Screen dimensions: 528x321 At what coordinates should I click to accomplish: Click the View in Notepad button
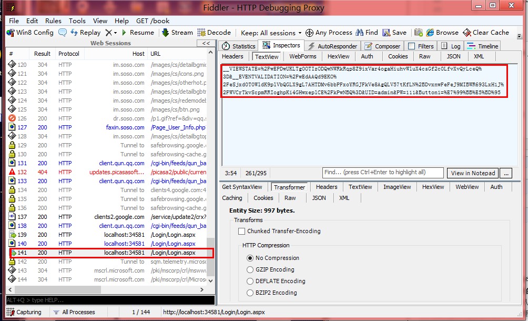coord(472,173)
